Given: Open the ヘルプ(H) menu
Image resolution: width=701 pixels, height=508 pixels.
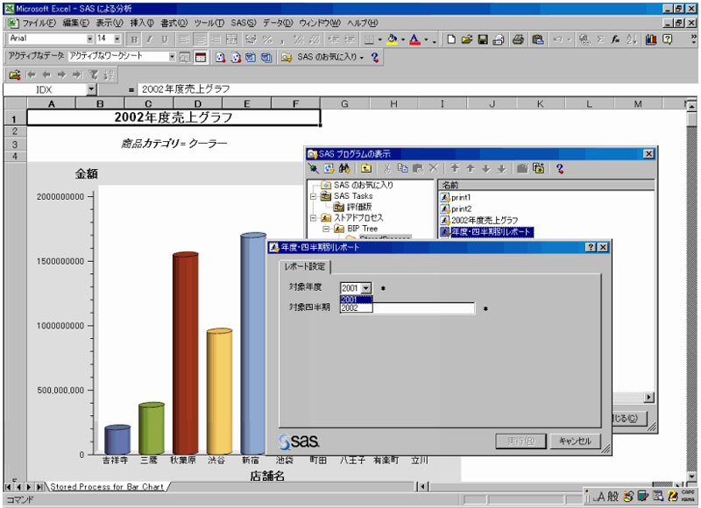Looking at the screenshot, I should pyautogui.click(x=362, y=23).
